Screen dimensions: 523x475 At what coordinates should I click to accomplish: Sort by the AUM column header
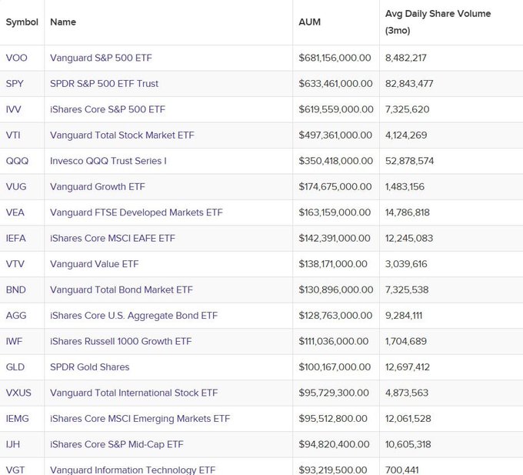[309, 22]
